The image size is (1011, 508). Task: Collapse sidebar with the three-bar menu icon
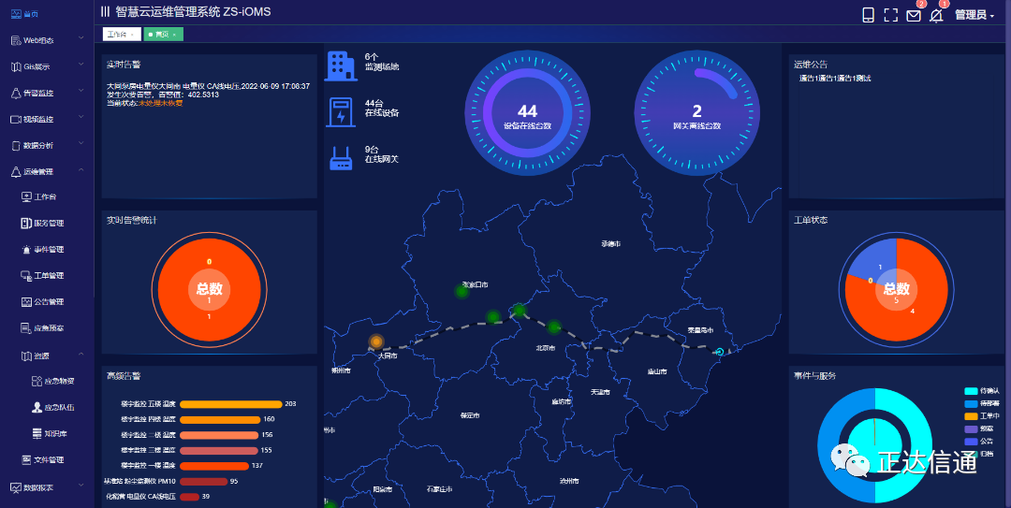click(x=105, y=11)
